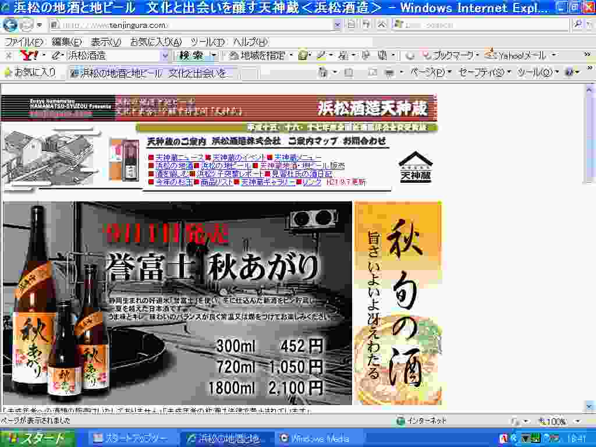Open the ツール(T) menu in menu bar
The height and width of the screenshot is (447, 596).
click(x=208, y=42)
